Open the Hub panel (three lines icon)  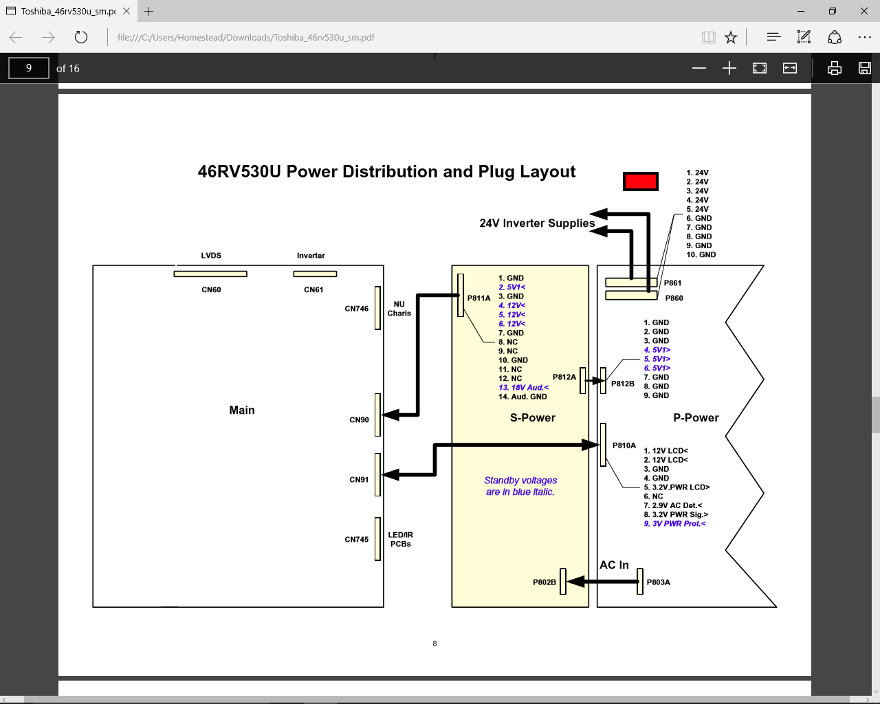click(773, 37)
